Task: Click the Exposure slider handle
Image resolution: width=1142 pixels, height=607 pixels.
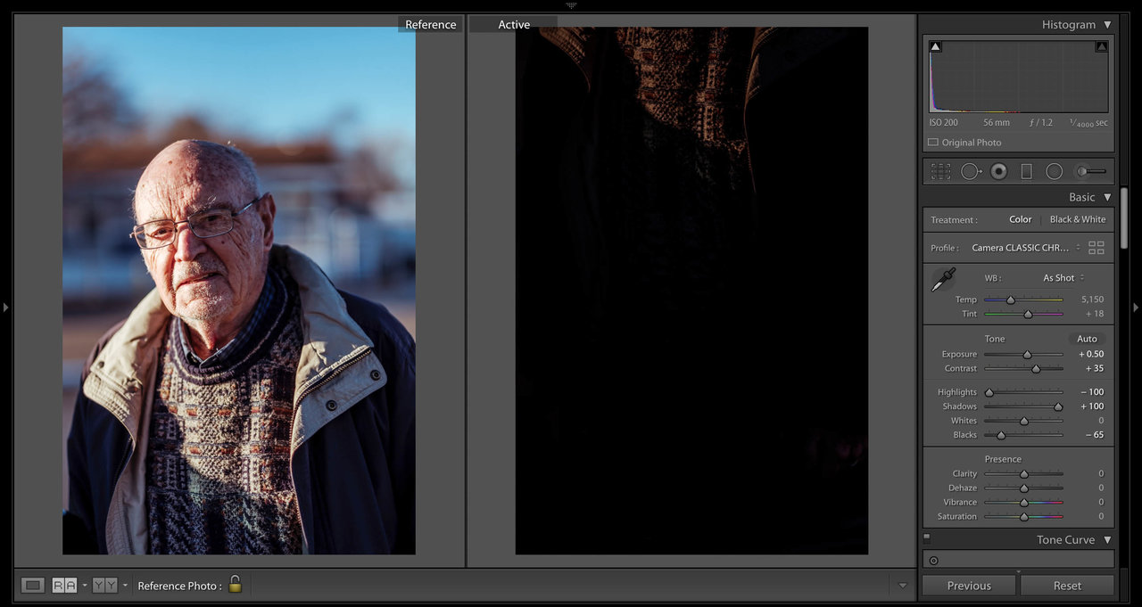Action: click(1027, 355)
